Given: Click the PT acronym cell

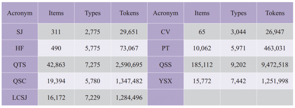Looking at the screenshot, I should pos(166,48).
